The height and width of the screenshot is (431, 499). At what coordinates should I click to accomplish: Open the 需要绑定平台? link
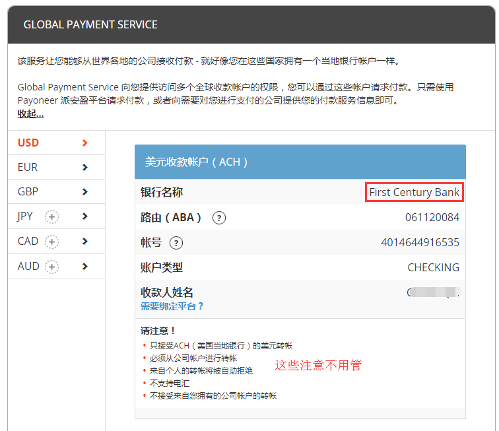tap(172, 306)
